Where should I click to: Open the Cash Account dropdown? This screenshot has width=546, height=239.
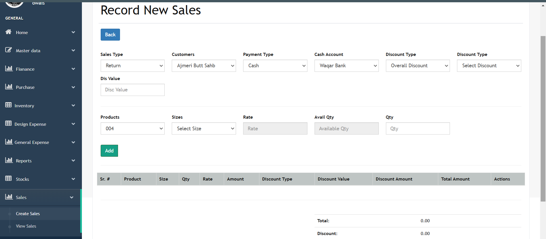click(x=346, y=66)
